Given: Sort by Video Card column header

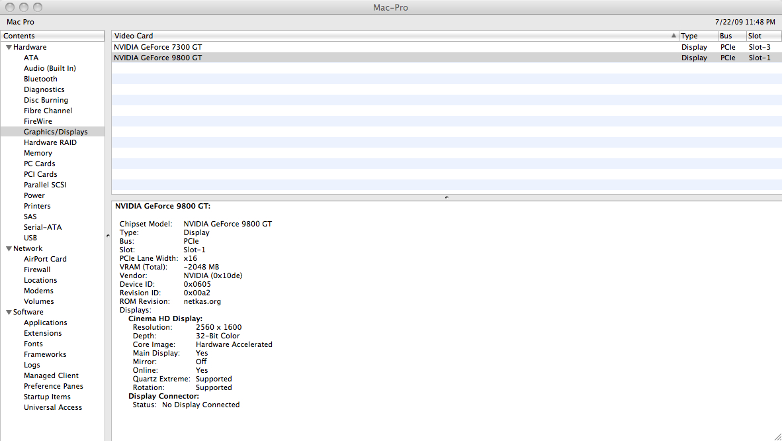Looking at the screenshot, I should pyautogui.click(x=394, y=36).
